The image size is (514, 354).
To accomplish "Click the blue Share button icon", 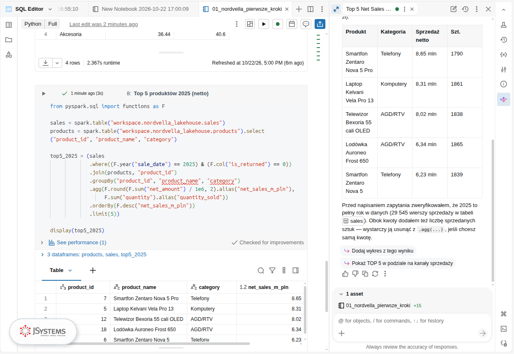I will (320, 24).
